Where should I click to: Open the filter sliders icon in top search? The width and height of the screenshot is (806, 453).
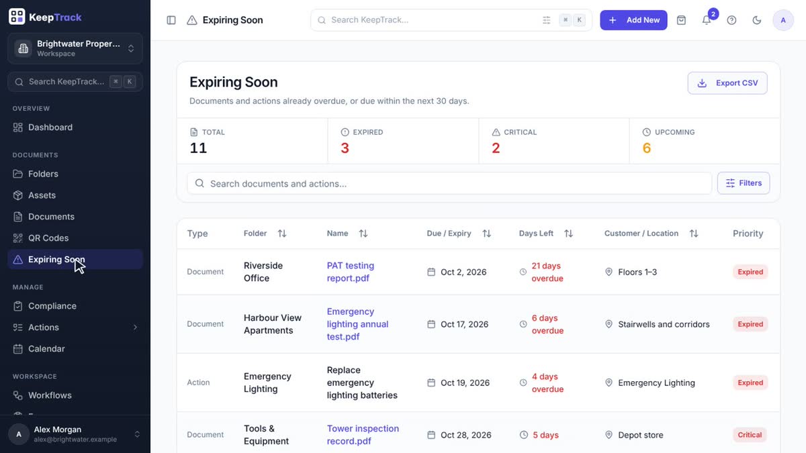[547, 20]
